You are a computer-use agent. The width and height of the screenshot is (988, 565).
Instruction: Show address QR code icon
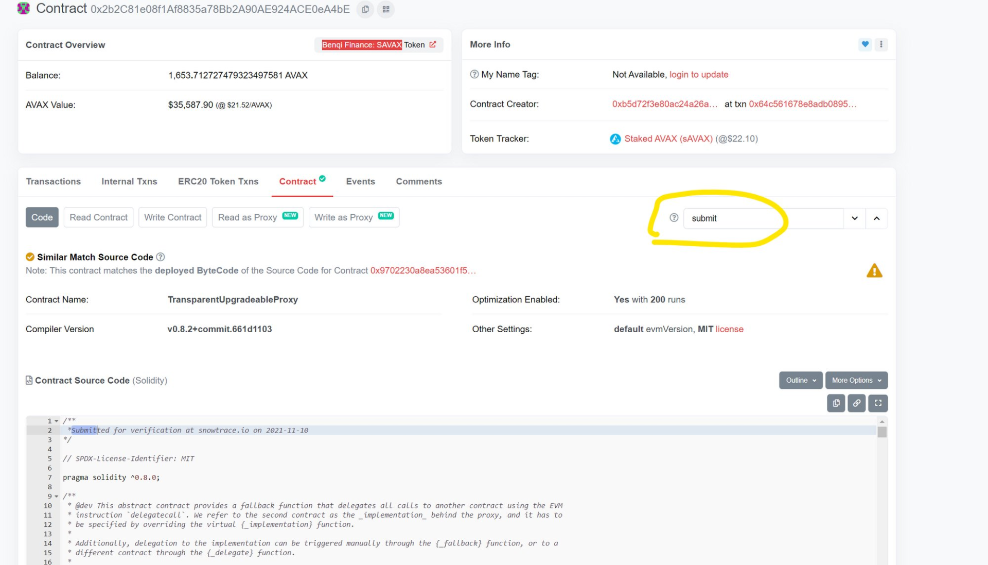click(385, 9)
